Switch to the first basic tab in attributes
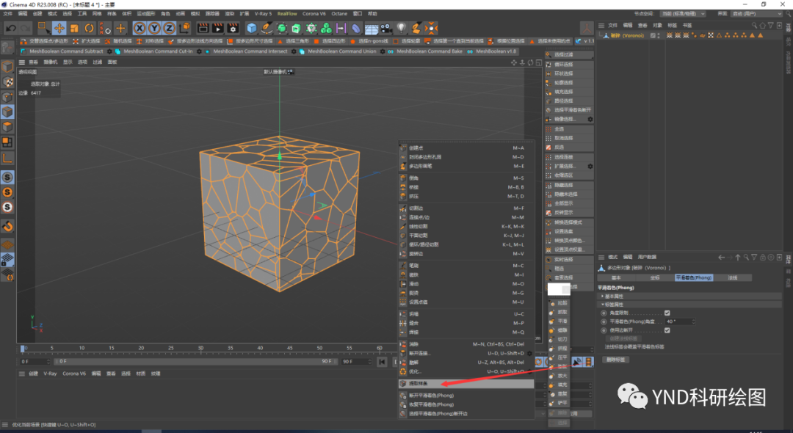Screen dimensions: 793x433 coord(617,277)
